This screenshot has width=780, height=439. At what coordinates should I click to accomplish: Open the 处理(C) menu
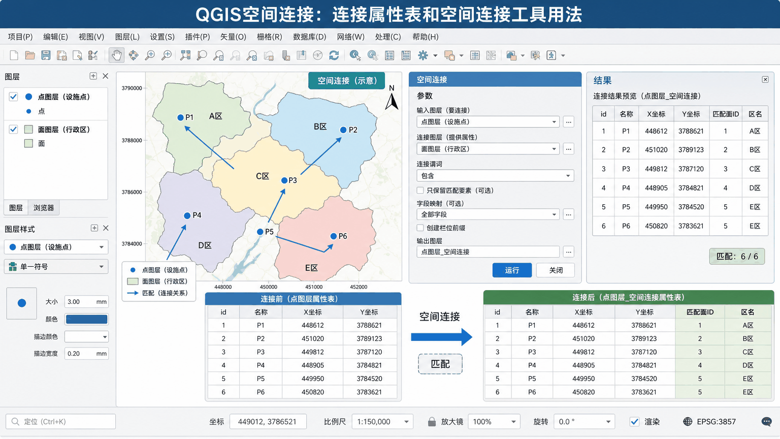coord(388,37)
